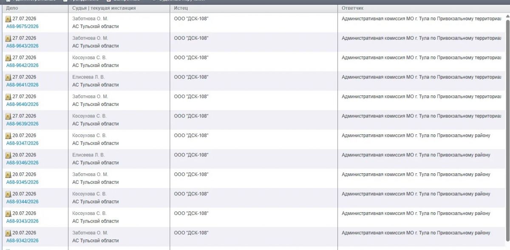This screenshot has width=510, height=250.
Task: Select judge 'Заботнова О. М.' in the A68-9640/2026 row
Action: (x=90, y=97)
